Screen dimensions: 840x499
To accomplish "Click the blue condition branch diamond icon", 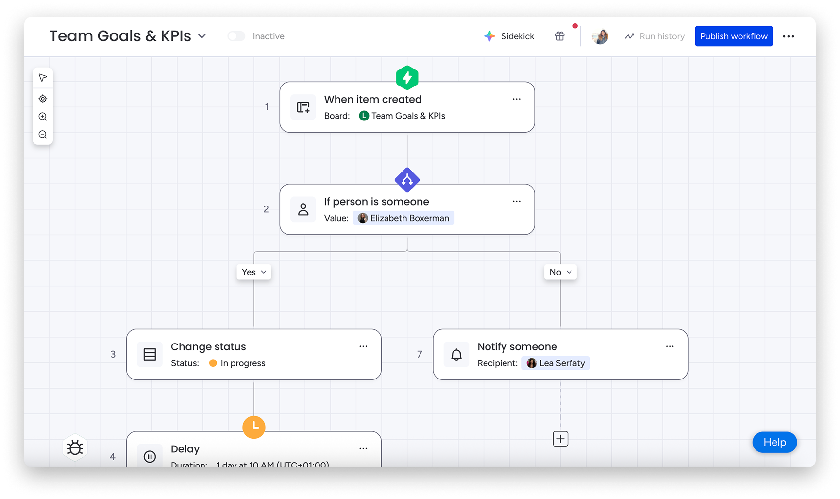I will pyautogui.click(x=407, y=180).
